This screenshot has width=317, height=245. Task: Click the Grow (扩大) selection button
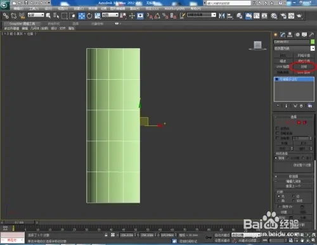[304, 143]
